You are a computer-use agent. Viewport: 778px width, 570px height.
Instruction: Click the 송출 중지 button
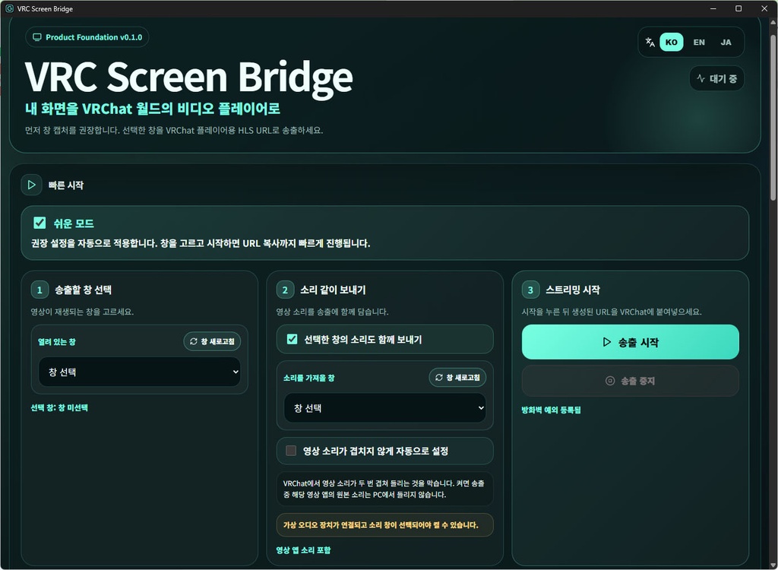coord(630,381)
